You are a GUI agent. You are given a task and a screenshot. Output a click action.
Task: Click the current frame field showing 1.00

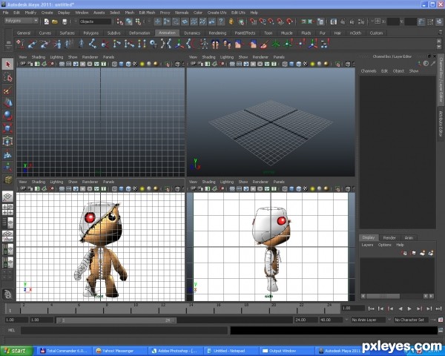tap(353, 308)
